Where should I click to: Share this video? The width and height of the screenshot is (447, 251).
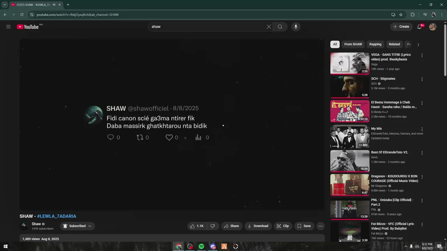coord(232,226)
